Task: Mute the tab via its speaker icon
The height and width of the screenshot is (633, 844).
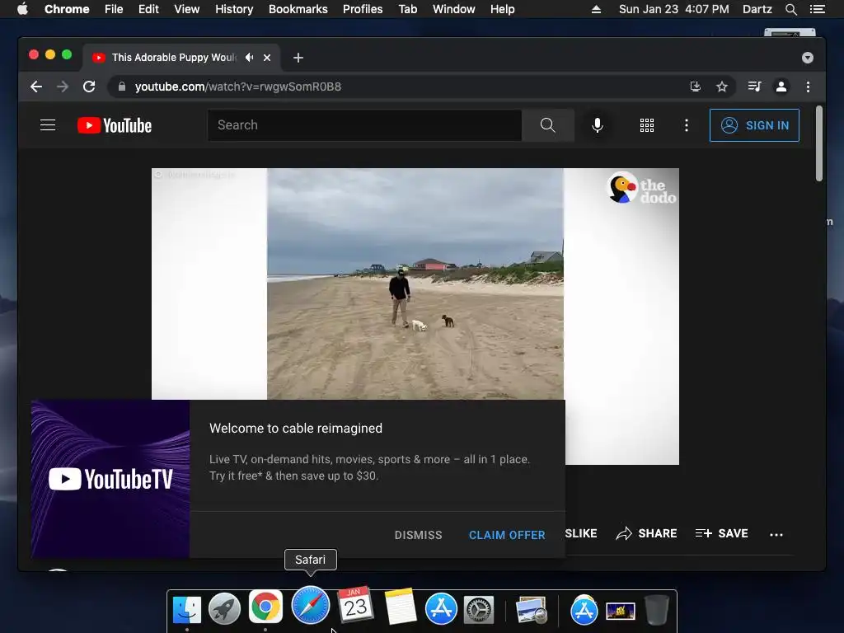Action: point(249,57)
